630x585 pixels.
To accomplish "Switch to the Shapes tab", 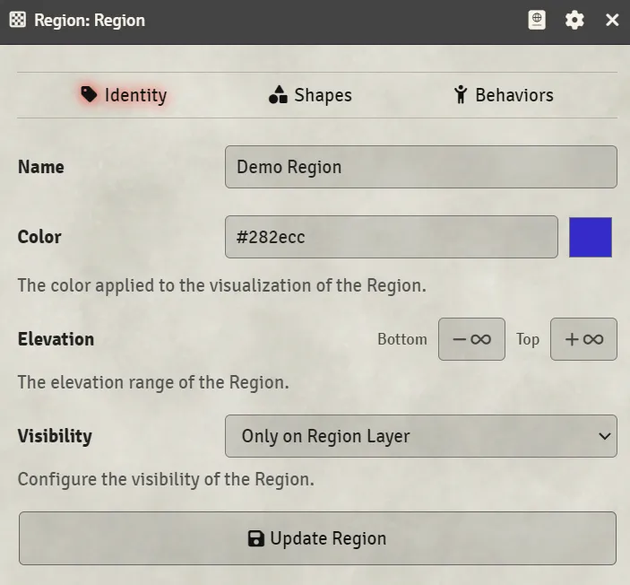I will (x=310, y=95).
